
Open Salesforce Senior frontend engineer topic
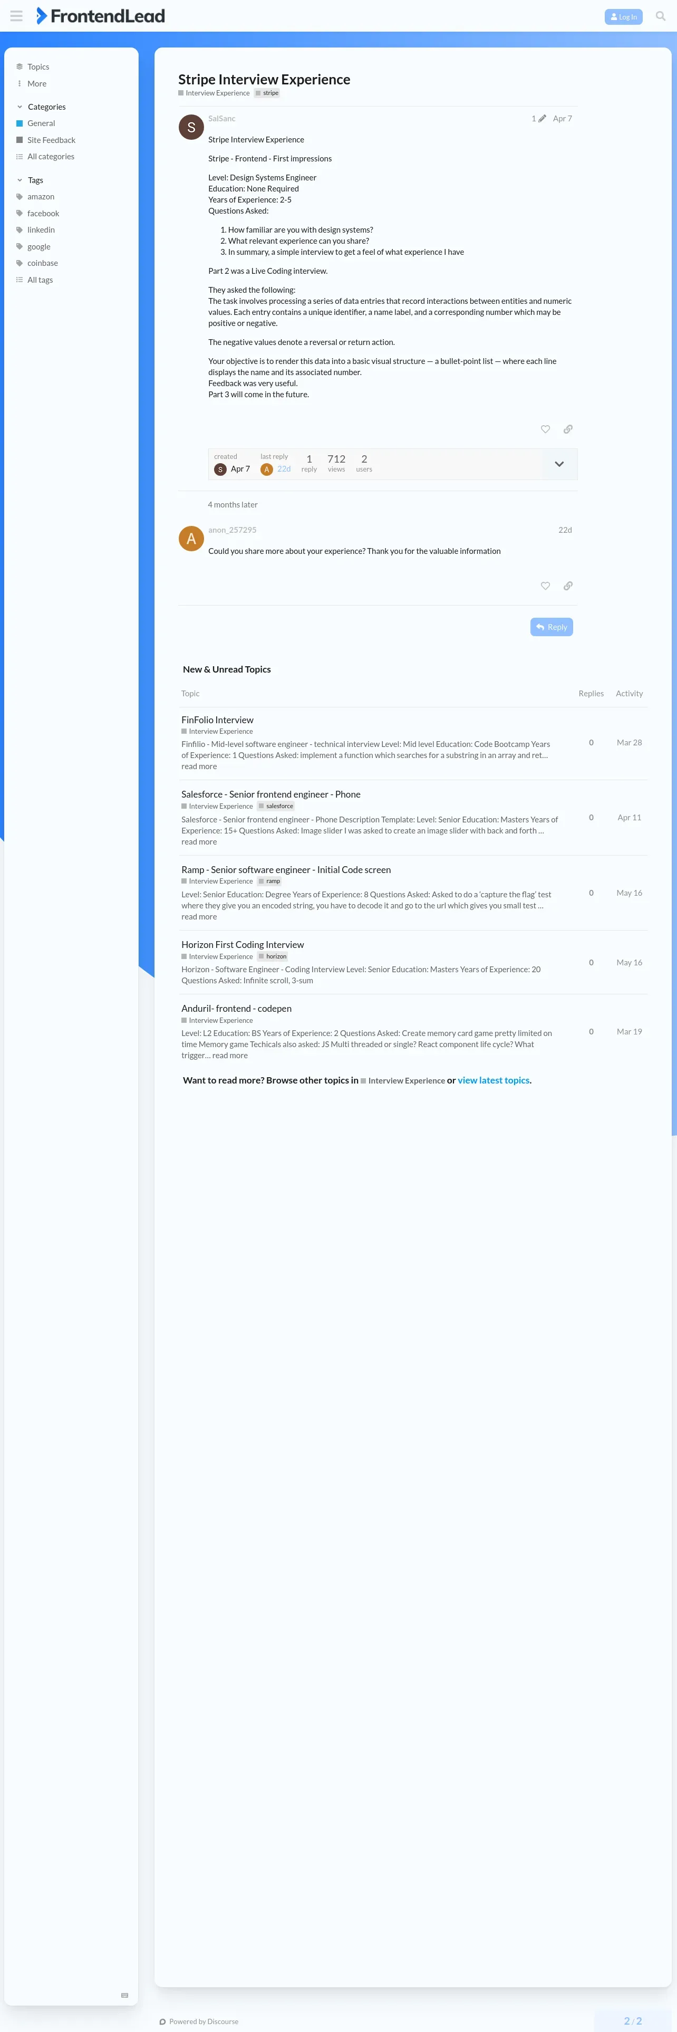(271, 794)
